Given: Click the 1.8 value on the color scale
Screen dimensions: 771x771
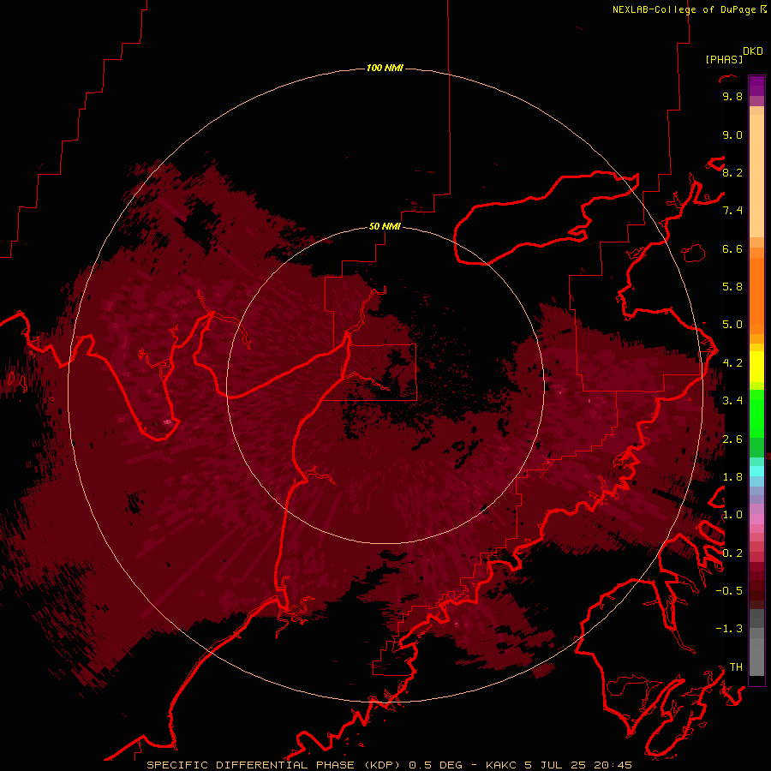Looking at the screenshot, I should click(732, 477).
